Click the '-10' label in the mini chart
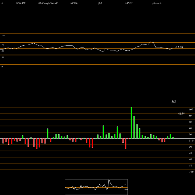 (126, 190)
